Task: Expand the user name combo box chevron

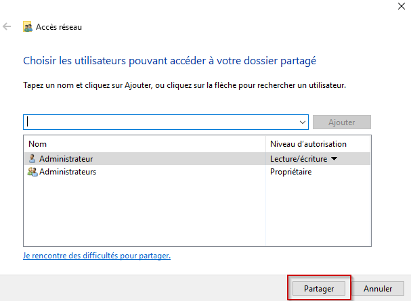Action: [x=303, y=122]
